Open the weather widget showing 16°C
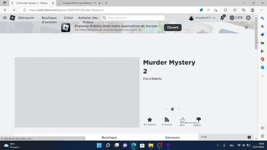 pos(11,145)
